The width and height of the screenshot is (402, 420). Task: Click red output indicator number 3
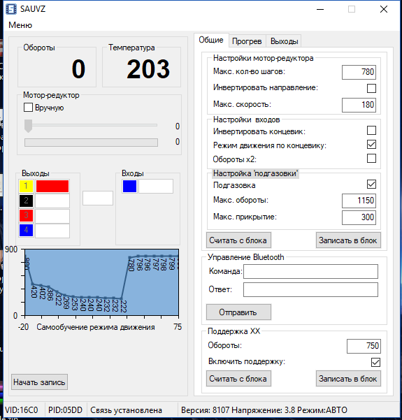[26, 215]
